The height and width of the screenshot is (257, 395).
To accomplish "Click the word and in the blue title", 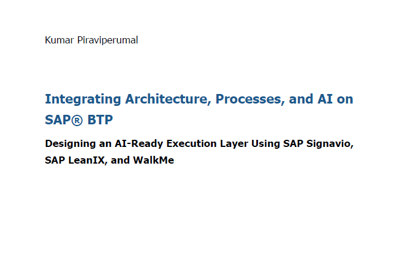I will [301, 99].
